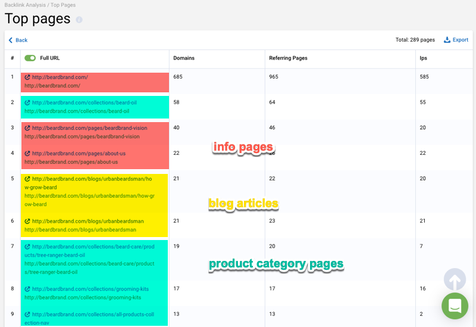Open external link icon for blogs/urbanbeardsman row
The height and width of the screenshot is (327, 476).
pos(27,221)
